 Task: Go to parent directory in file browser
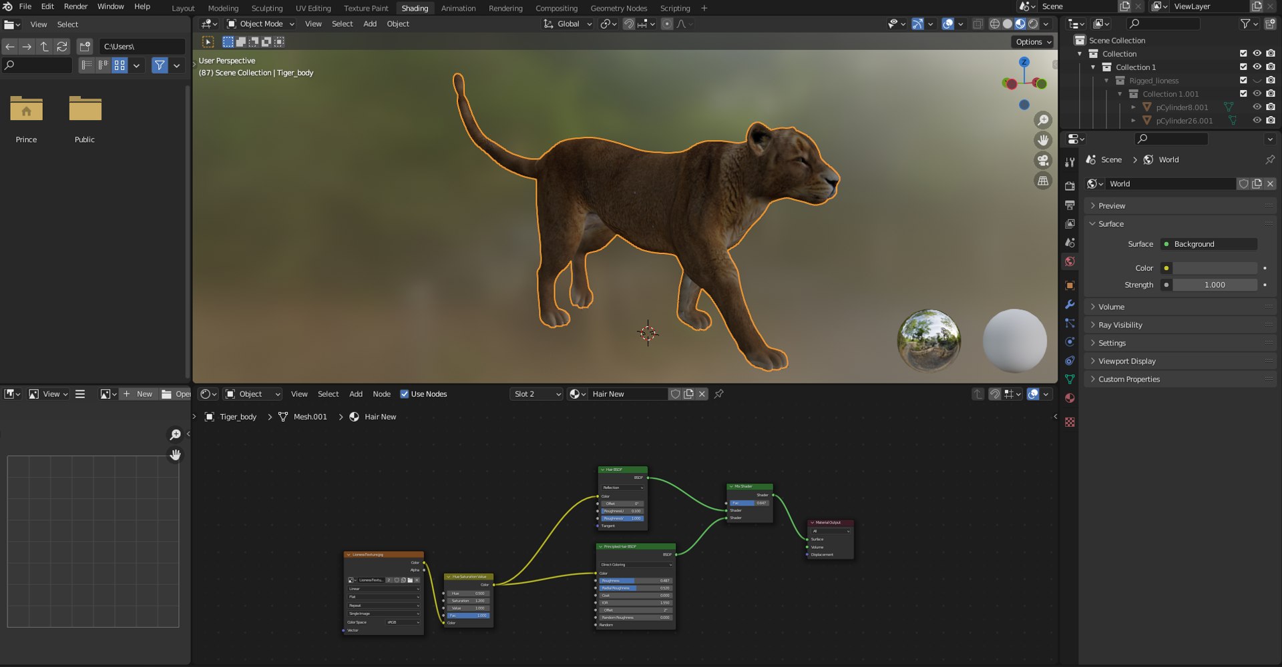coord(44,47)
